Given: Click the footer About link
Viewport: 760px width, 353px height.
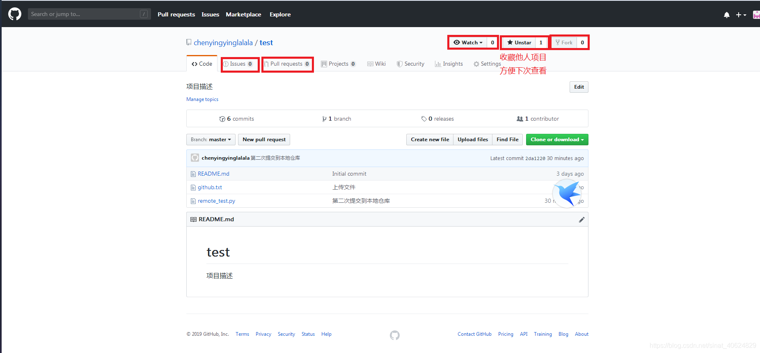Looking at the screenshot, I should pyautogui.click(x=581, y=334).
